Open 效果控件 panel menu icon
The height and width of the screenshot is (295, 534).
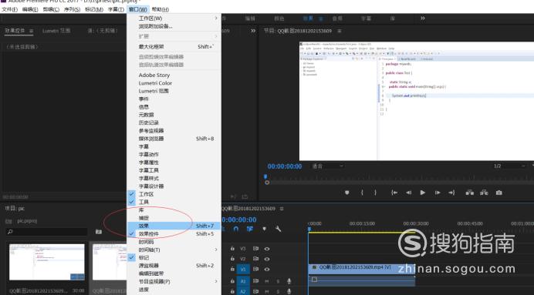pos(31,31)
